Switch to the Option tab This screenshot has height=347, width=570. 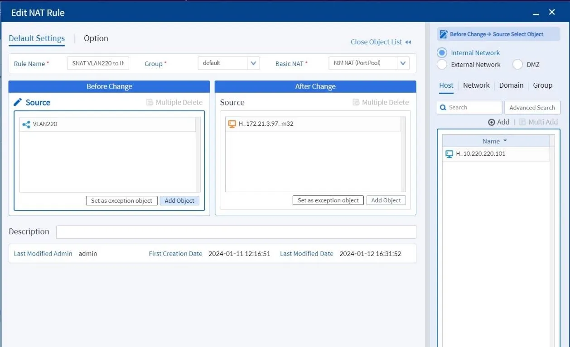pyautogui.click(x=96, y=38)
